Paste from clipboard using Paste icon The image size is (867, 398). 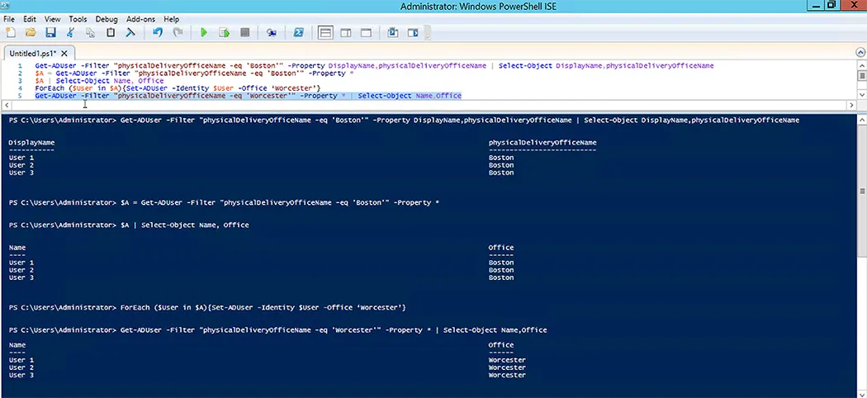click(x=111, y=32)
